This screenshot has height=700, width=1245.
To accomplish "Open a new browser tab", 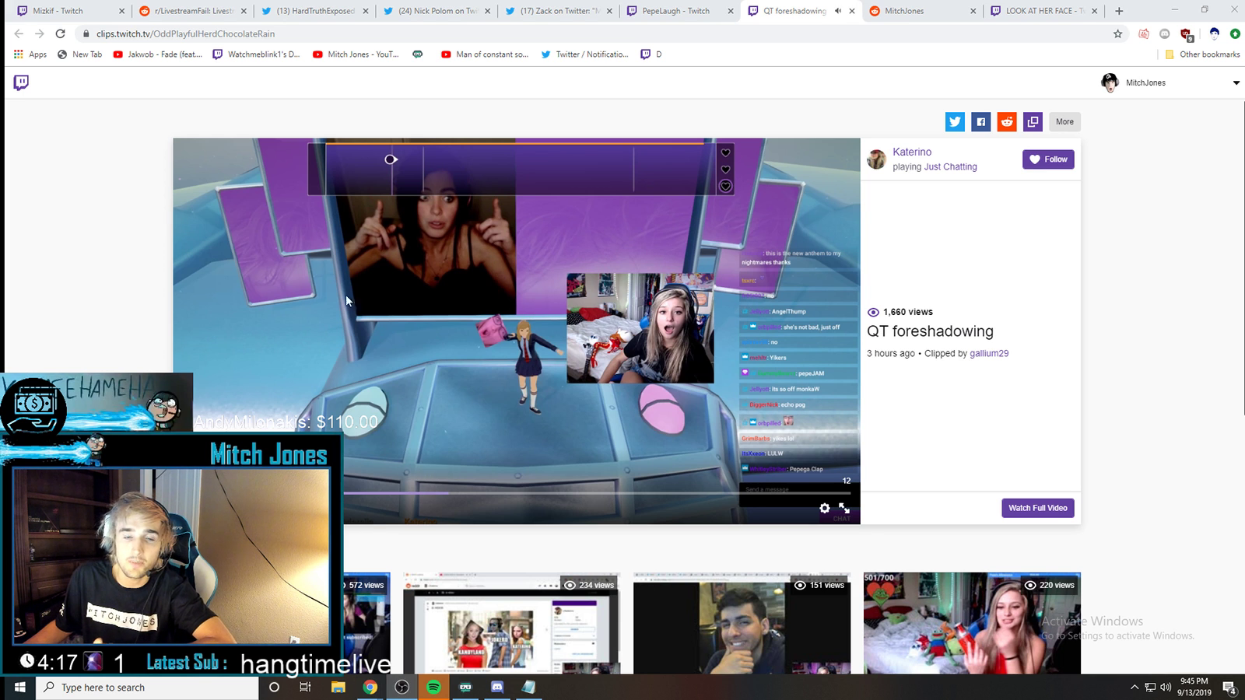I will tap(1119, 11).
